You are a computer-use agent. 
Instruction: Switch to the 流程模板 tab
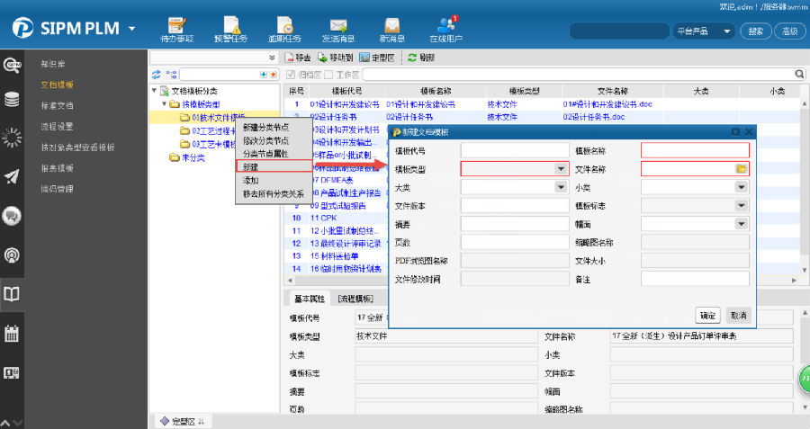355,299
